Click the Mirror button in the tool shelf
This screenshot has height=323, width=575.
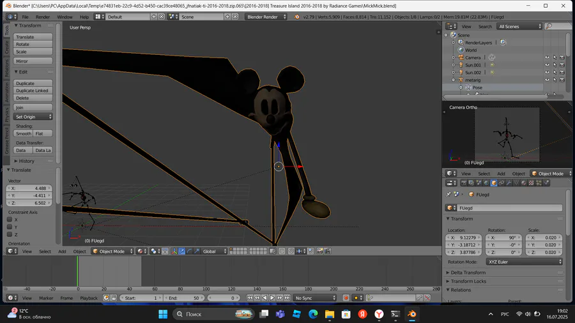33,61
